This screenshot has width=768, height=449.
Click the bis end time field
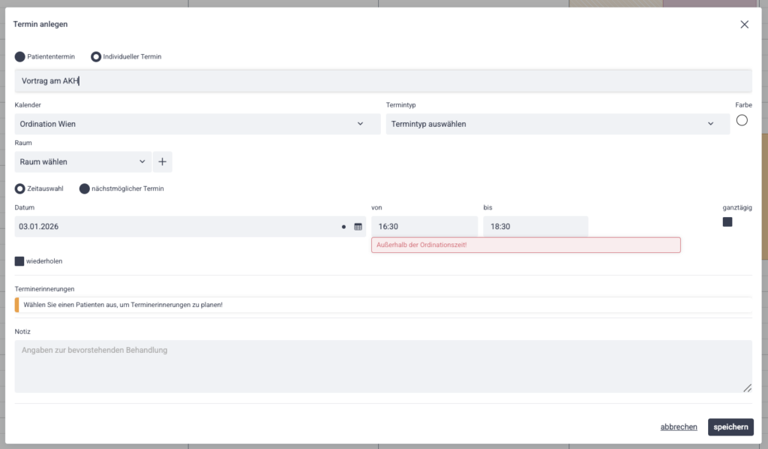point(535,227)
